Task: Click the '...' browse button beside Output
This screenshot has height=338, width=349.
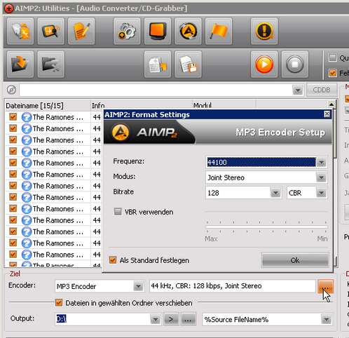Action: point(188,319)
